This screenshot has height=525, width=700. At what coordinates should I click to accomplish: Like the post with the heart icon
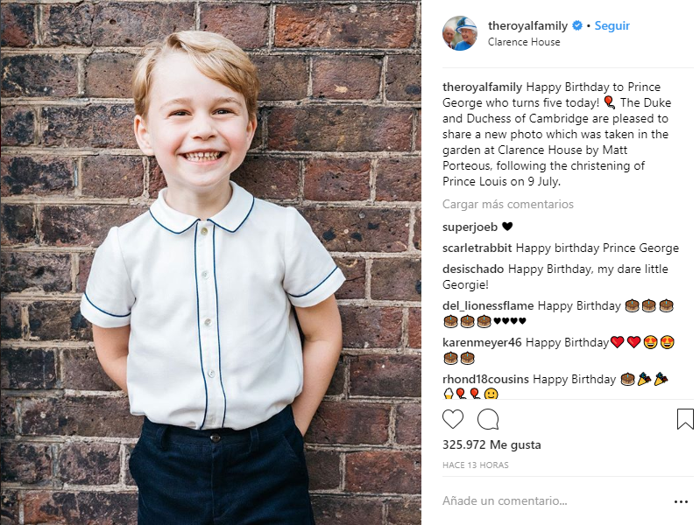pyautogui.click(x=452, y=419)
